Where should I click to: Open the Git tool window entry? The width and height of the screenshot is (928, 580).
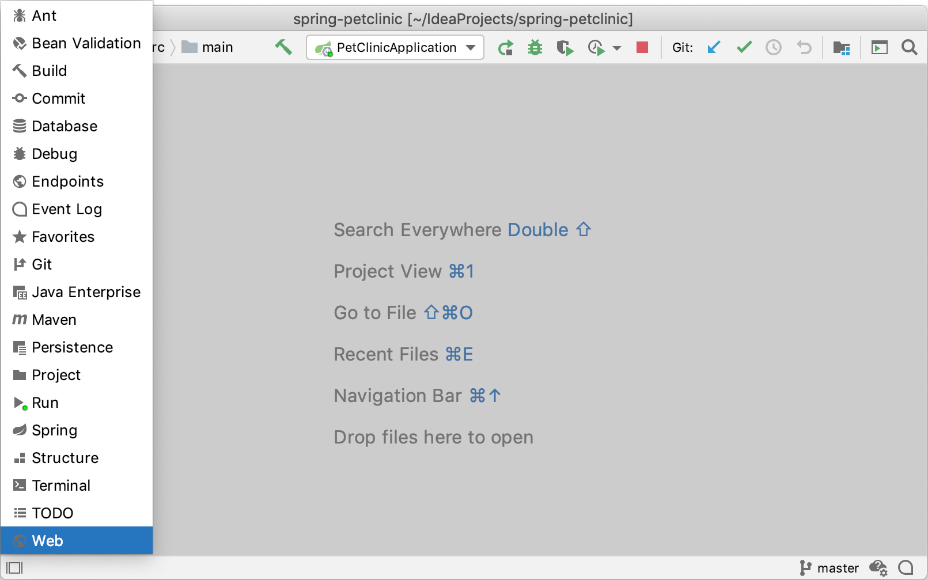click(77, 264)
